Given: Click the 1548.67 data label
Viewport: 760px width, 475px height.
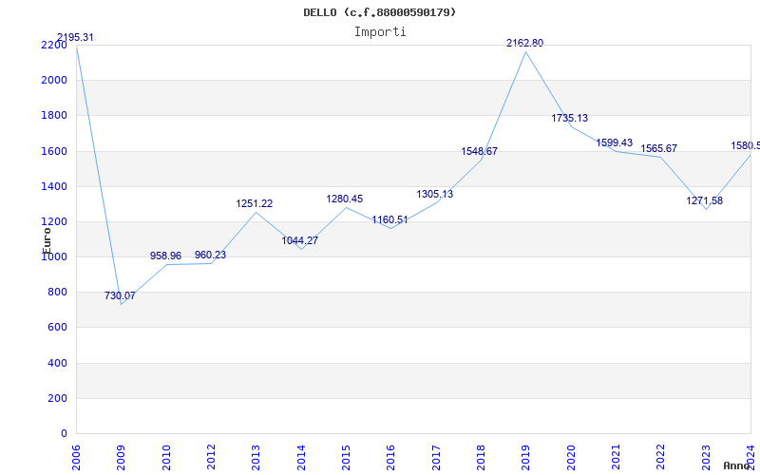Looking at the screenshot, I should (480, 151).
